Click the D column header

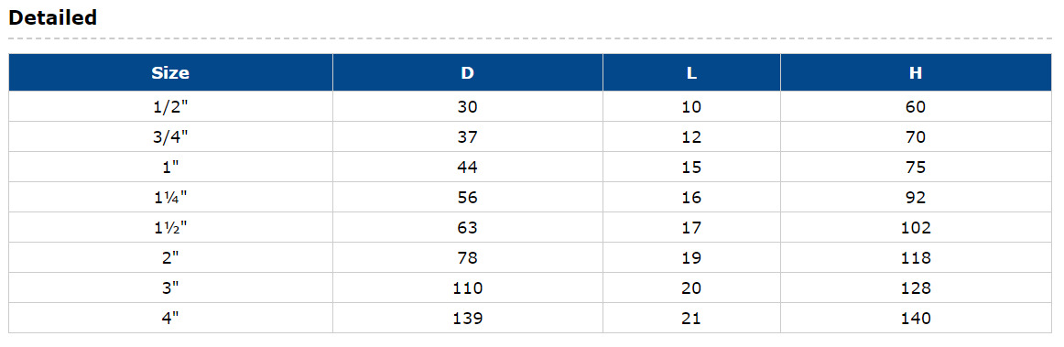(x=468, y=72)
